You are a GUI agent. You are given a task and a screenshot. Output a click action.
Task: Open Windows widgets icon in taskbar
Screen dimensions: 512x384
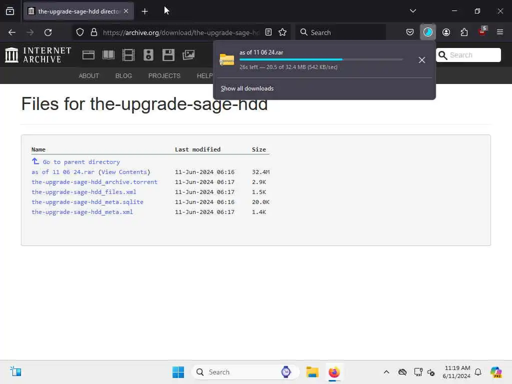point(15,372)
